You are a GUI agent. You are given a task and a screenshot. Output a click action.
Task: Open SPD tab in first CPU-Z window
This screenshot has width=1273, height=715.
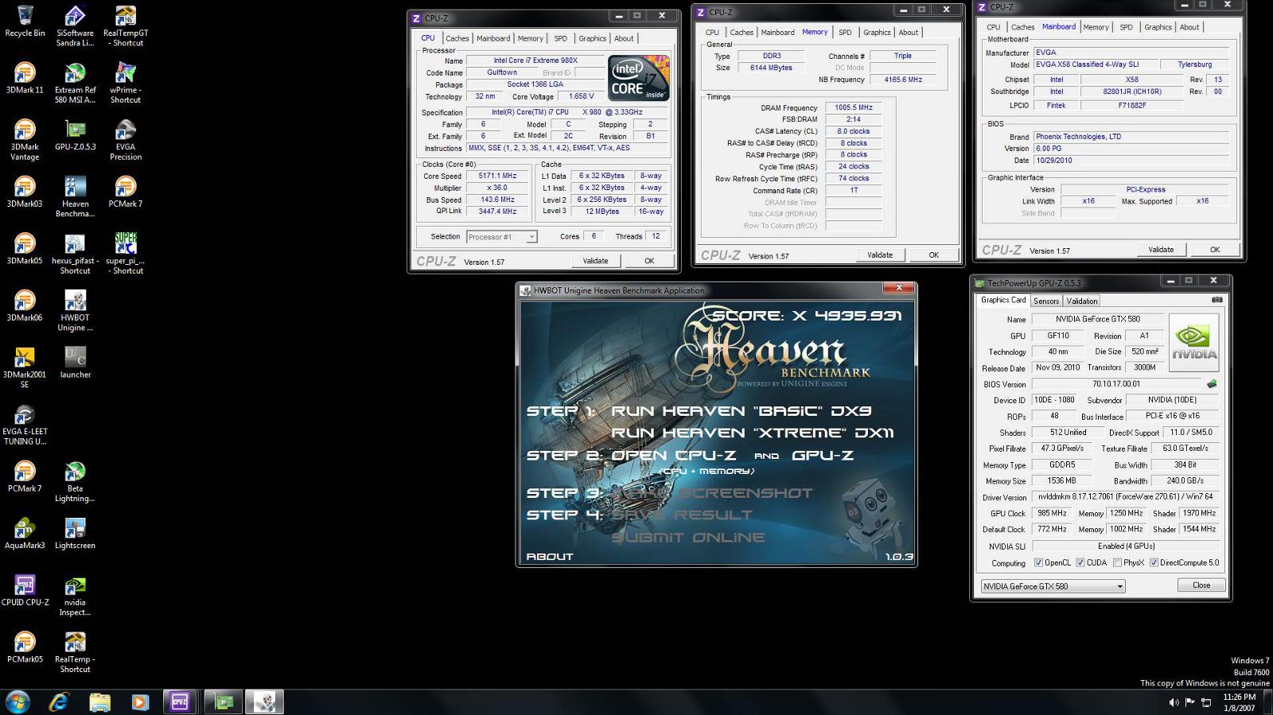pyautogui.click(x=561, y=38)
